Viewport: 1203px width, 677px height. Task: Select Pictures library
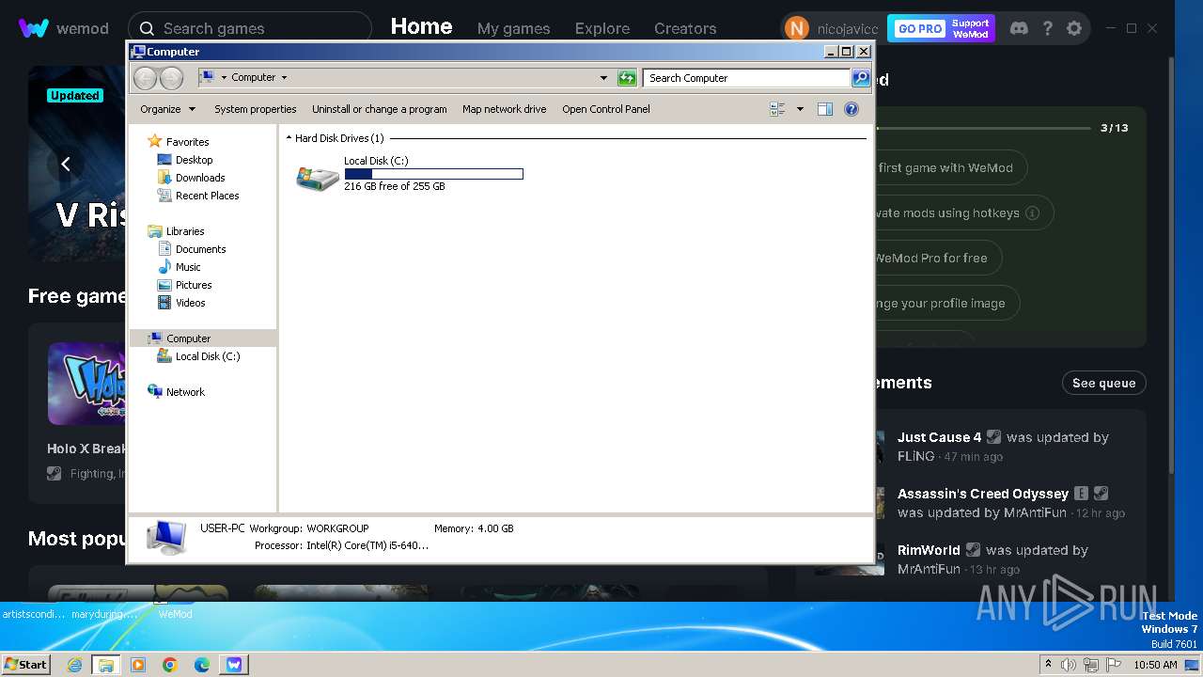coord(194,285)
